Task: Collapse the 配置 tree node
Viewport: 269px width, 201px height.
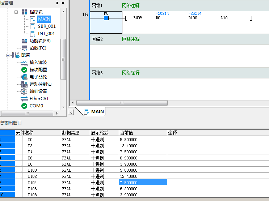Action: click(x=8, y=55)
